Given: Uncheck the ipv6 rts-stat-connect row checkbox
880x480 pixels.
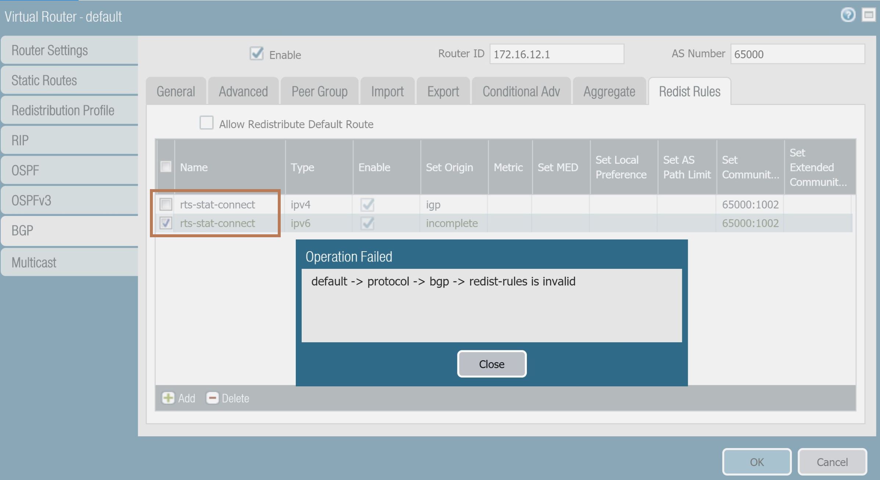Looking at the screenshot, I should pos(166,223).
